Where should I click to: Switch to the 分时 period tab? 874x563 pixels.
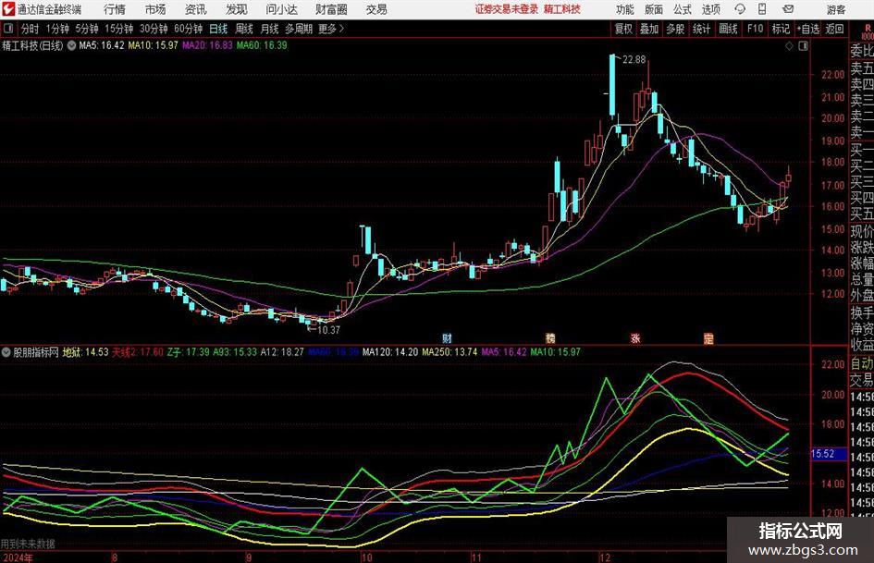pyautogui.click(x=31, y=29)
